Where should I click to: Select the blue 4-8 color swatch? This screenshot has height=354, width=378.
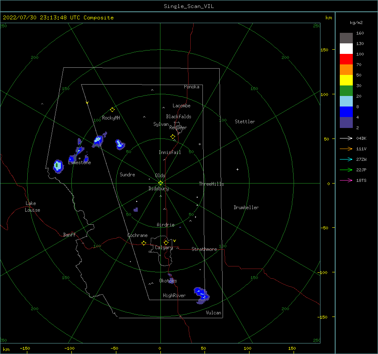[346, 112]
